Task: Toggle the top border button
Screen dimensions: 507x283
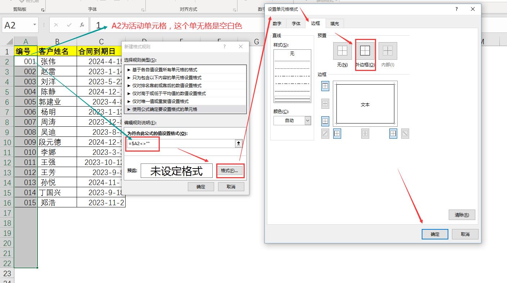Action: pyautogui.click(x=325, y=86)
